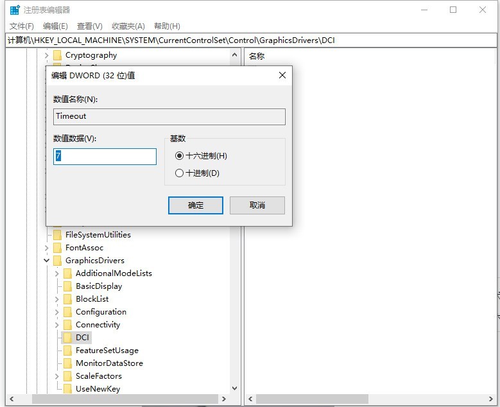Click the ScaleFactors folder icon
This screenshot has width=500, height=407.
click(67, 376)
